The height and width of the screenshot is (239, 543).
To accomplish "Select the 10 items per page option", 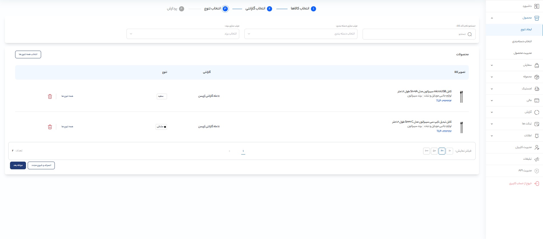I will [x=449, y=151].
